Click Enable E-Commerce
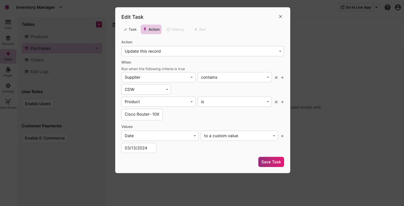The height and width of the screenshot is (206, 404). click(45, 138)
